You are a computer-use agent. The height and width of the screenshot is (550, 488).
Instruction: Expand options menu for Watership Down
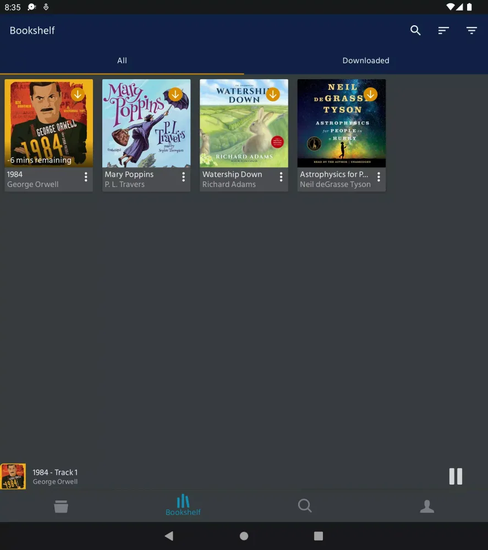pyautogui.click(x=281, y=177)
